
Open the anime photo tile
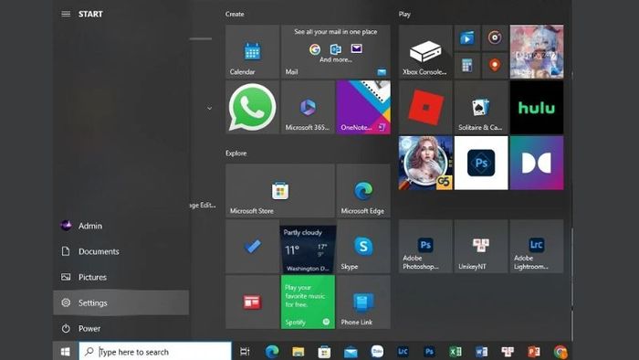537,52
